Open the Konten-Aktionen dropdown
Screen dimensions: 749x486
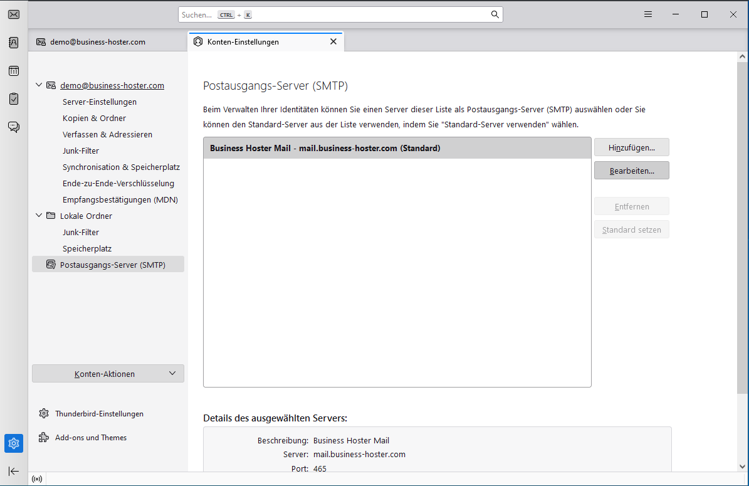[x=108, y=374]
